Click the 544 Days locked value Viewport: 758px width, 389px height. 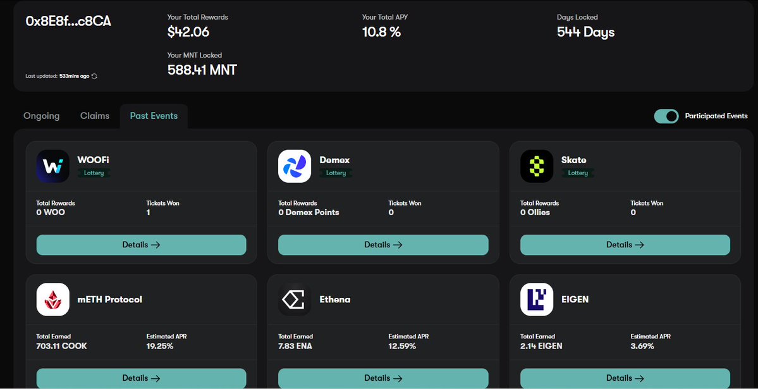click(x=586, y=32)
